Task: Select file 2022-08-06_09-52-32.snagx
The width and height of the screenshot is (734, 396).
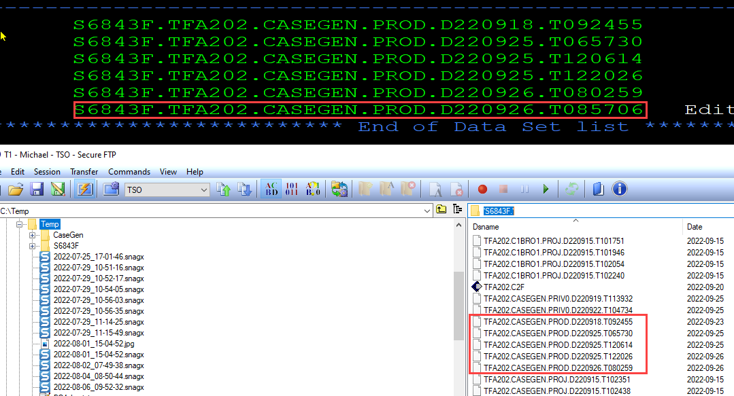Action: pos(99,387)
